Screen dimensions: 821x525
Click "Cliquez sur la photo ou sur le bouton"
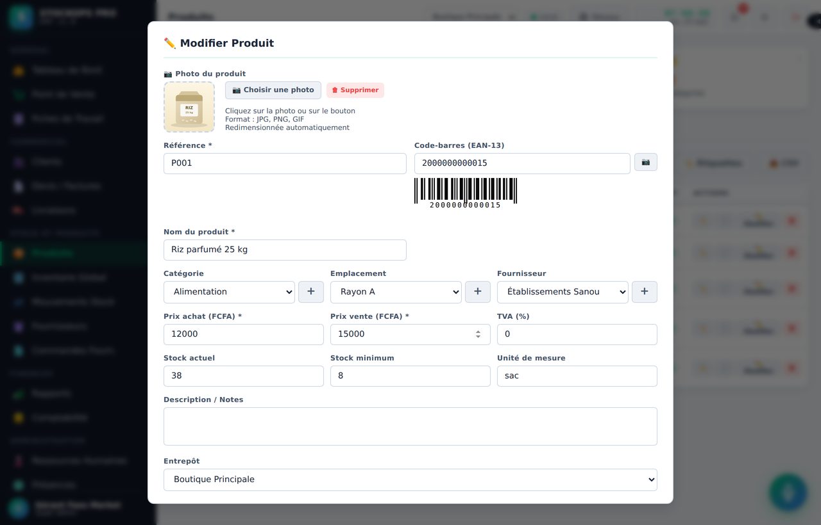pyautogui.click(x=290, y=111)
